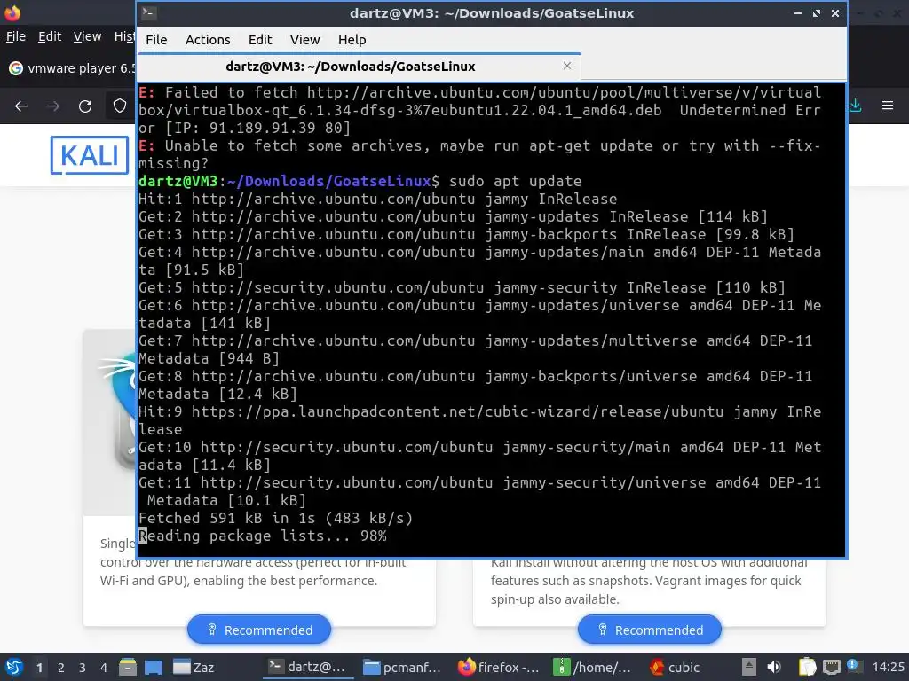Viewport: 909px width, 681px height.
Task: Maximize the terminal window
Action: 817,12
